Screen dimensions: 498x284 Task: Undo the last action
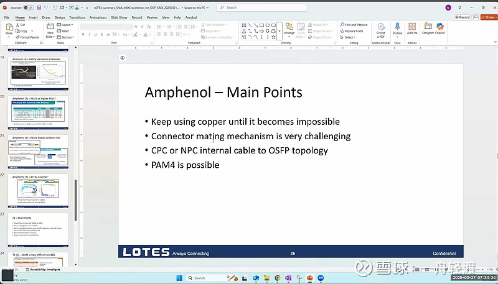click(46, 7)
